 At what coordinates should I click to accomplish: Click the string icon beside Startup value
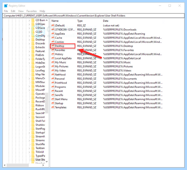pos(53,103)
